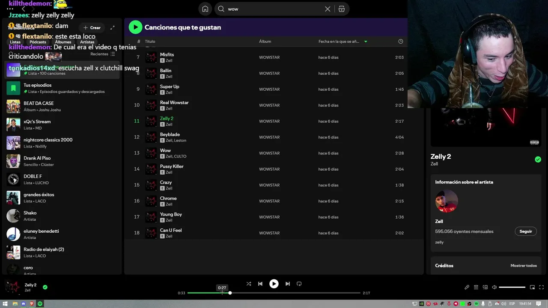This screenshot has height=308, width=548.
Task: Open grandes éxitos playlist
Action: pos(62,198)
